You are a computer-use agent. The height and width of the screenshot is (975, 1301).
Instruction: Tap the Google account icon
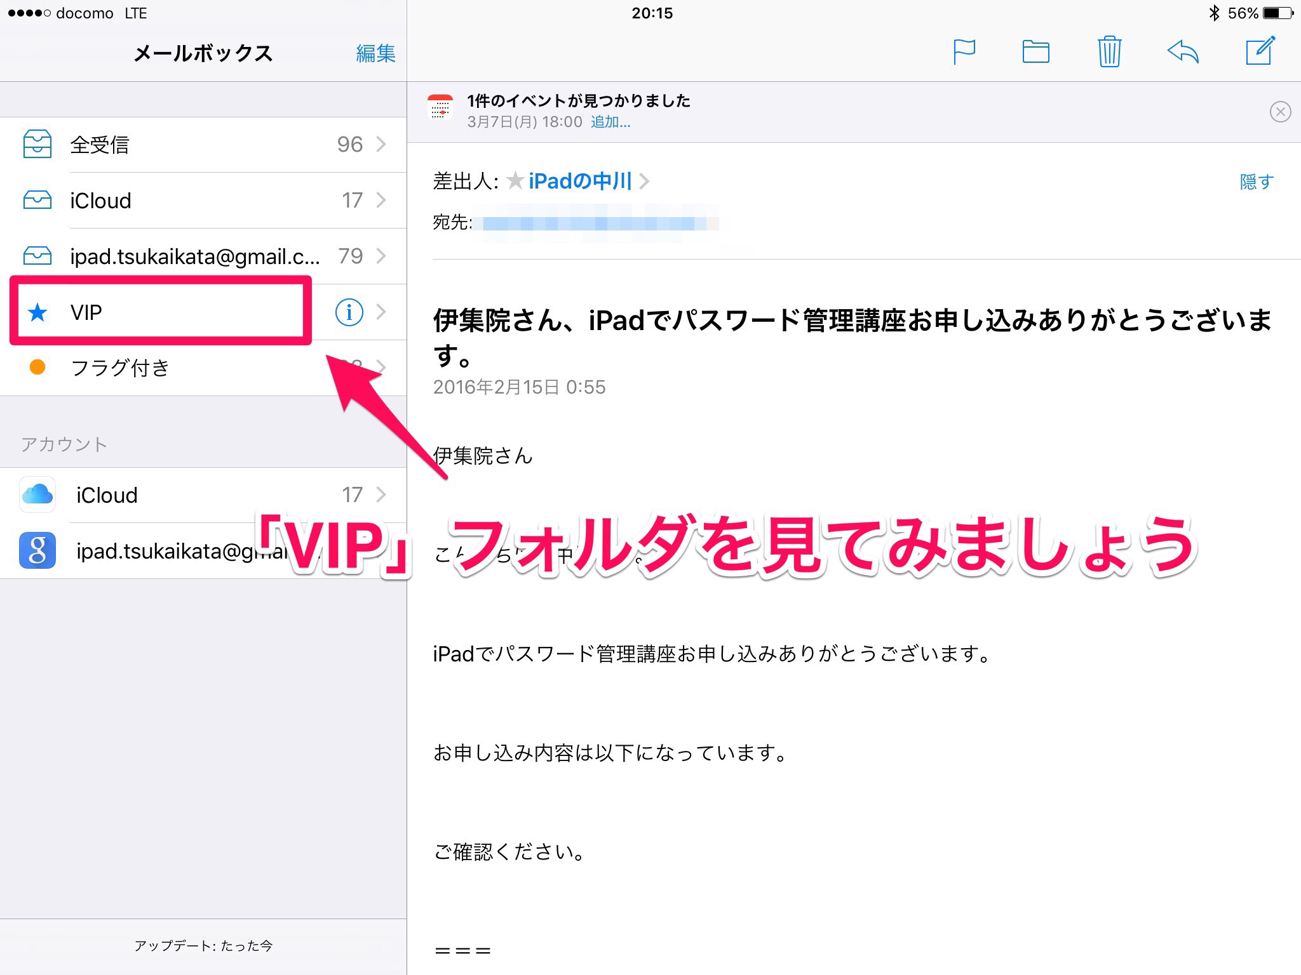click(37, 550)
